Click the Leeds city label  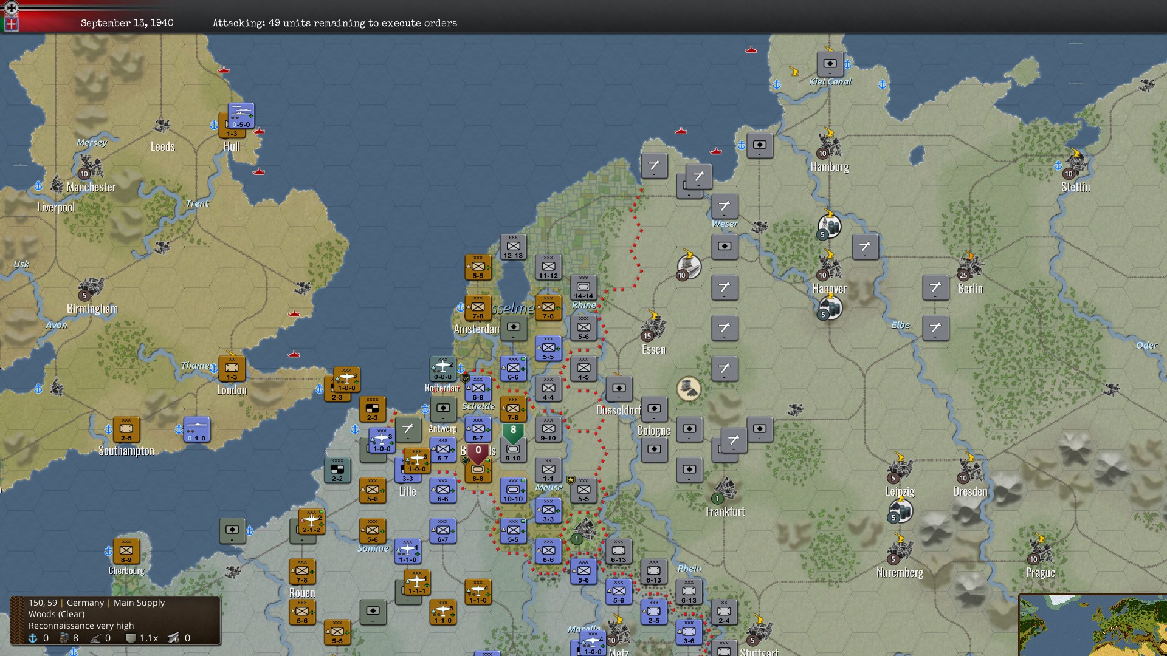pyautogui.click(x=162, y=146)
